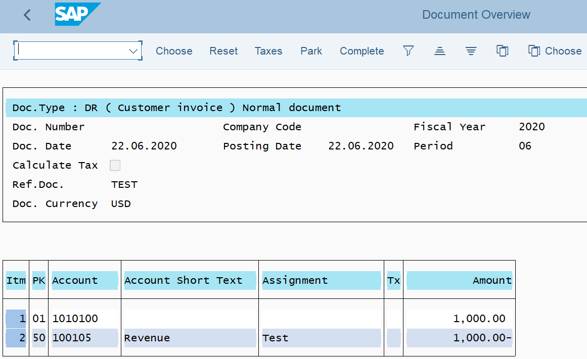587x359 pixels.
Task: Click the Account column header
Action: [x=84, y=280]
